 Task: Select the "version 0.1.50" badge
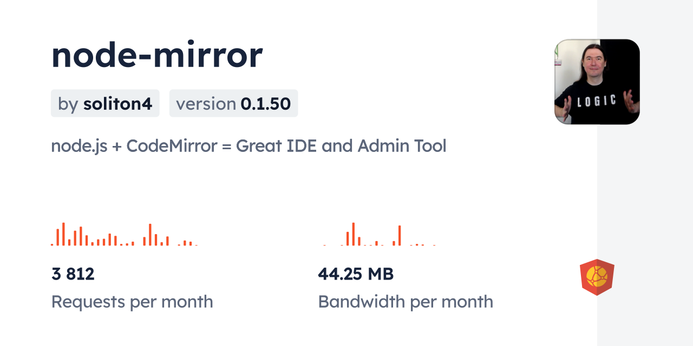(x=233, y=103)
